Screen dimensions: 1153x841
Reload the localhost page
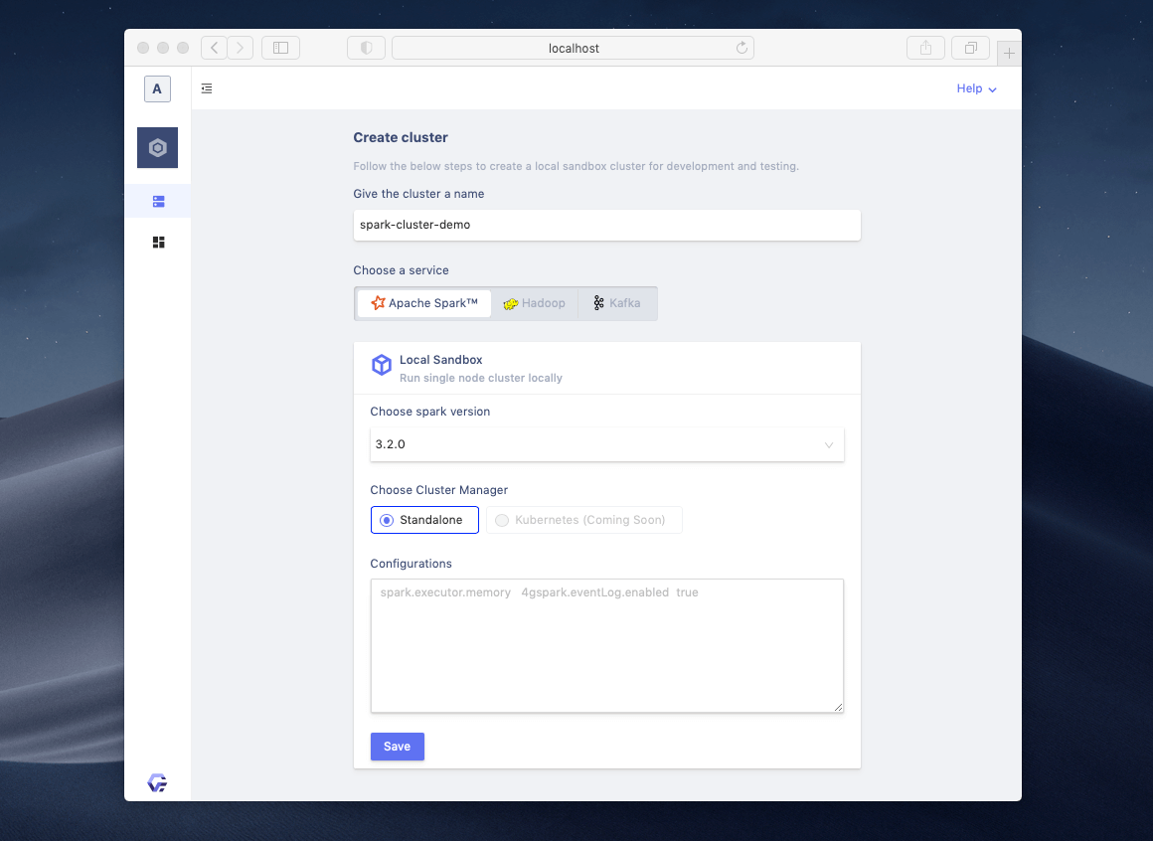pos(741,48)
